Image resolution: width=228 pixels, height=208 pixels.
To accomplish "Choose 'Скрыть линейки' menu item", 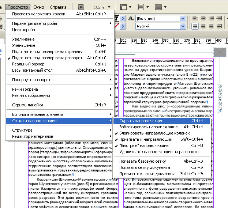I will point(60,105).
